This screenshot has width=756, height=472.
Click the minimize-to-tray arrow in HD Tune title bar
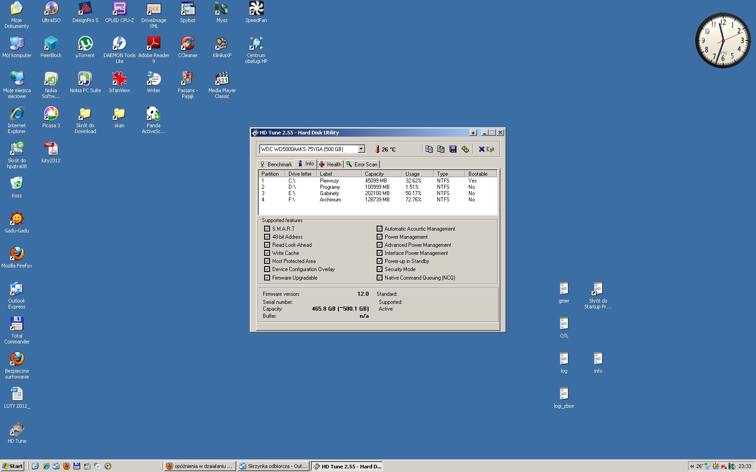(x=473, y=133)
